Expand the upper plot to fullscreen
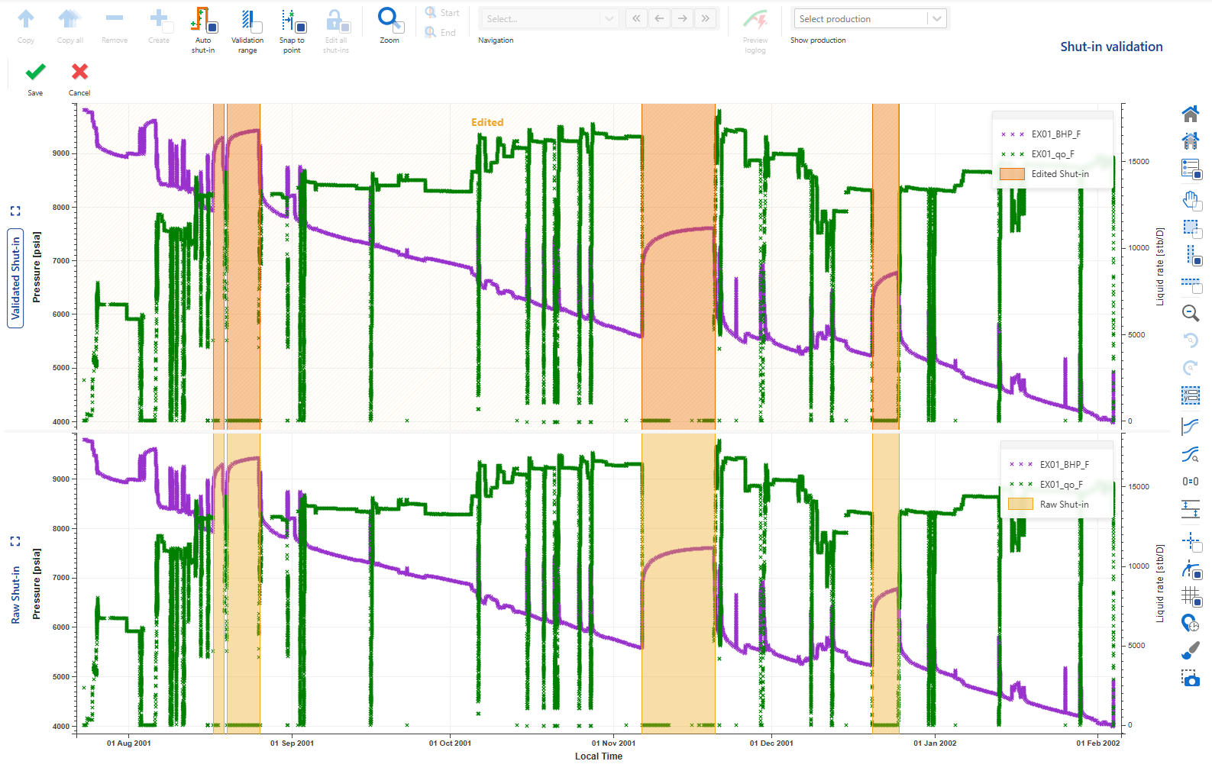 15,211
